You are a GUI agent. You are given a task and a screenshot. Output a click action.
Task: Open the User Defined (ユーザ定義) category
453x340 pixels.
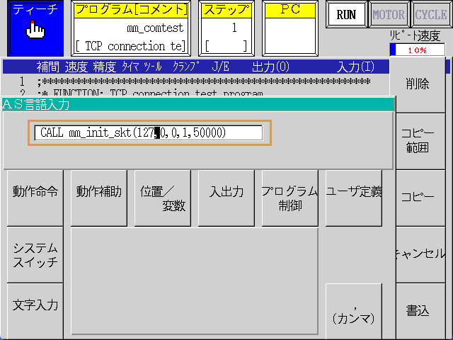point(354,198)
